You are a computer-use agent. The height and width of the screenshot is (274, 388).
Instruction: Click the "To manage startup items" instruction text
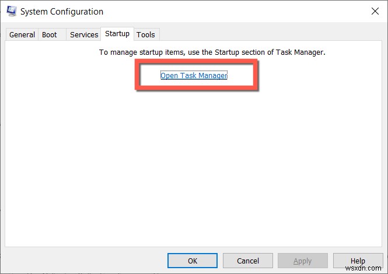point(212,52)
